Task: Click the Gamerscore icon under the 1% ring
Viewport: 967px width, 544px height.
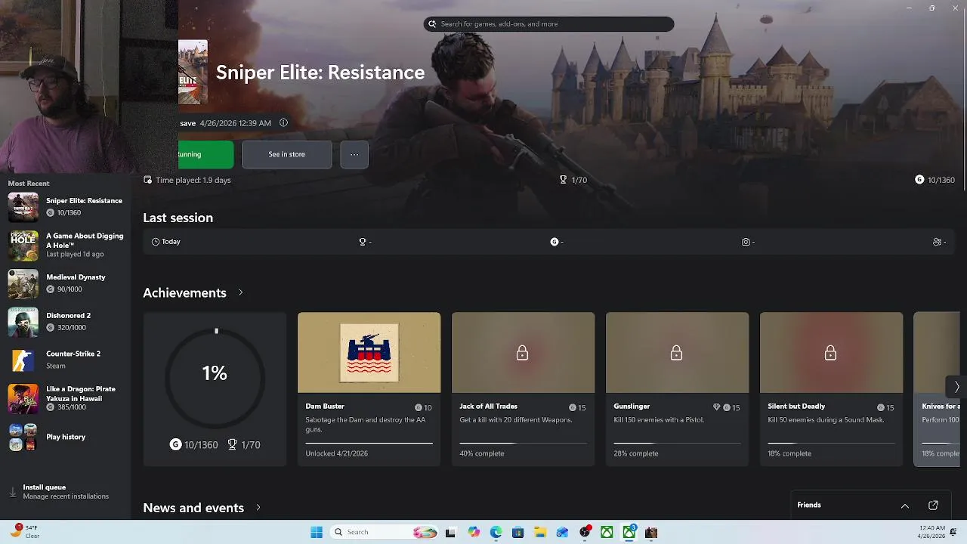Action: [x=175, y=445]
